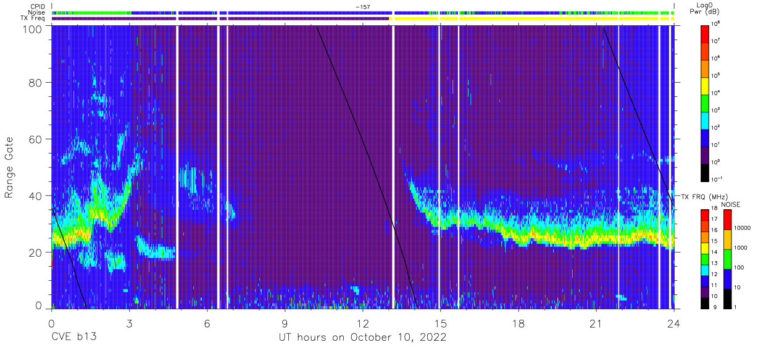The height and width of the screenshot is (350, 758).
Task: Click the '3' tick on UT hours axis
Action: (130, 323)
